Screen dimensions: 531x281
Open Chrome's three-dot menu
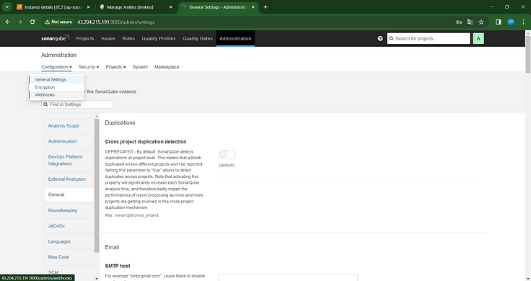tap(523, 22)
